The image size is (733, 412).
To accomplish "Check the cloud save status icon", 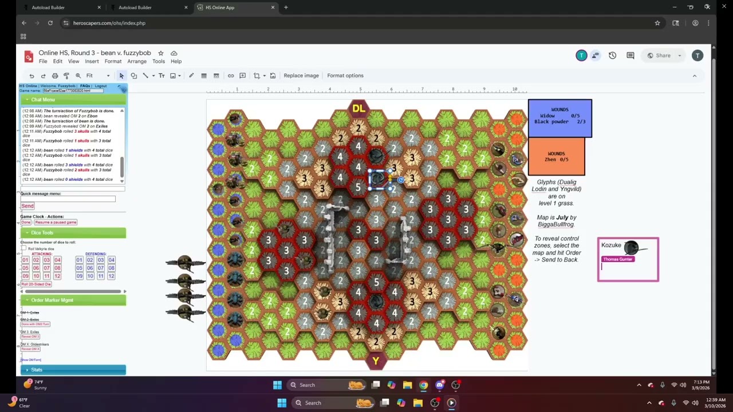I will point(174,53).
